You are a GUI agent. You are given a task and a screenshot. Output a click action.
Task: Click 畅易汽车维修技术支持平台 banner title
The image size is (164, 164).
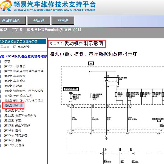(55, 4)
